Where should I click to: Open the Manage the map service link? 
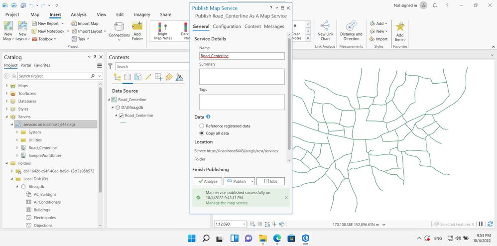click(227, 203)
